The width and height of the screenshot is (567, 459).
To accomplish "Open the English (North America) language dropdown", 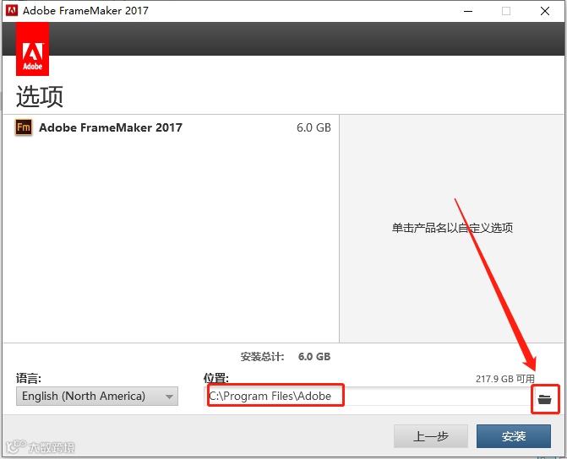I will tap(97, 397).
